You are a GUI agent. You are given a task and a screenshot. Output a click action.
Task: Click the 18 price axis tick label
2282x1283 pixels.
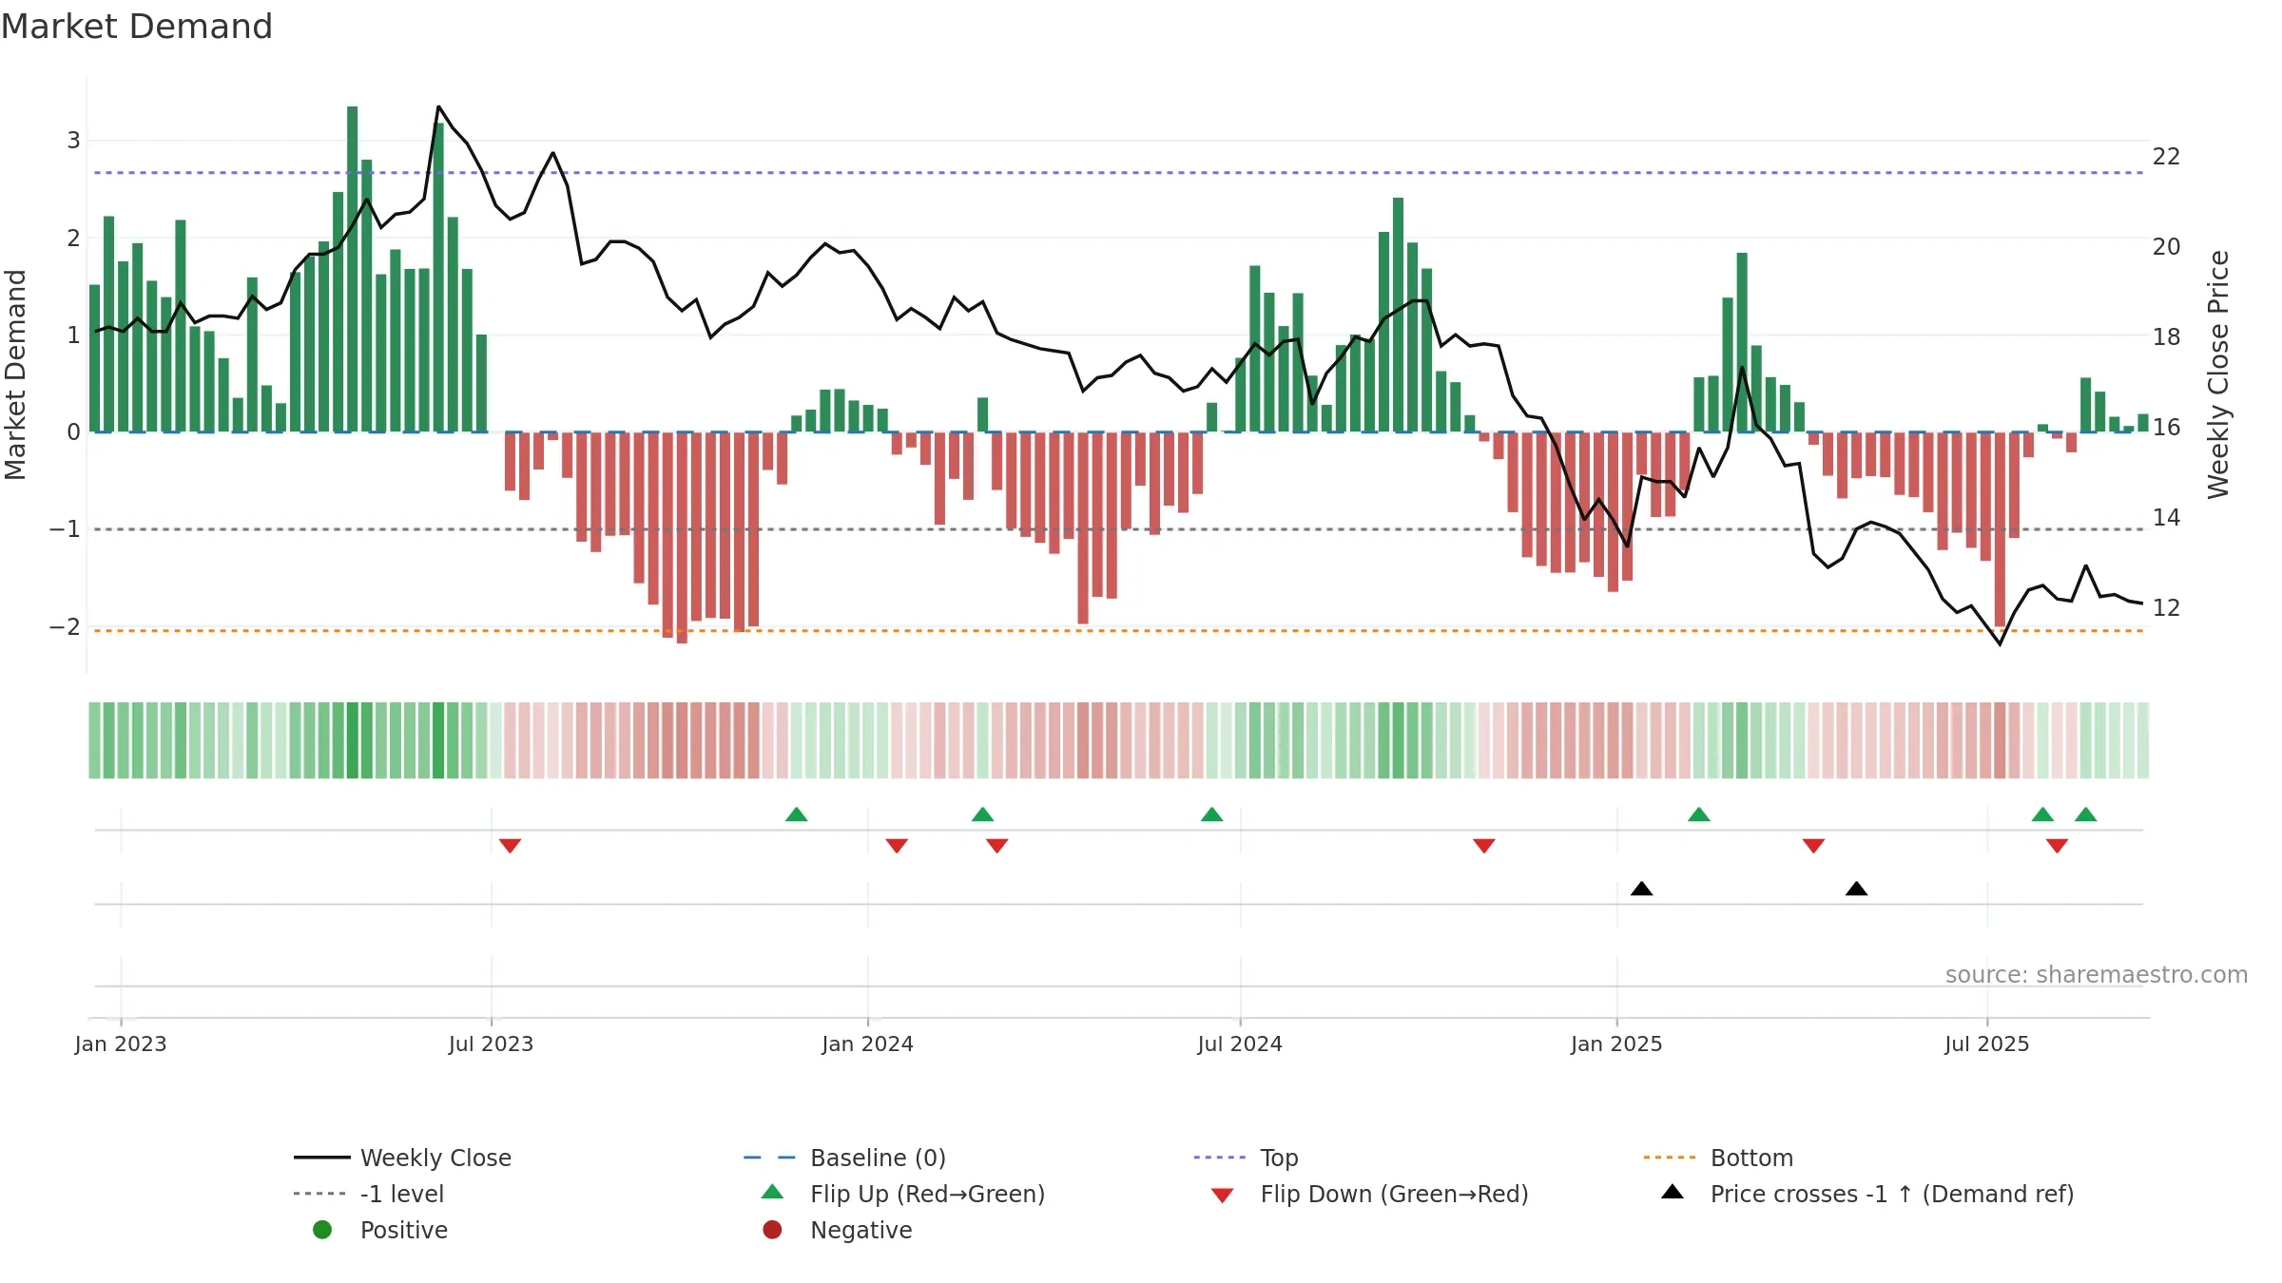pyautogui.click(x=2166, y=336)
